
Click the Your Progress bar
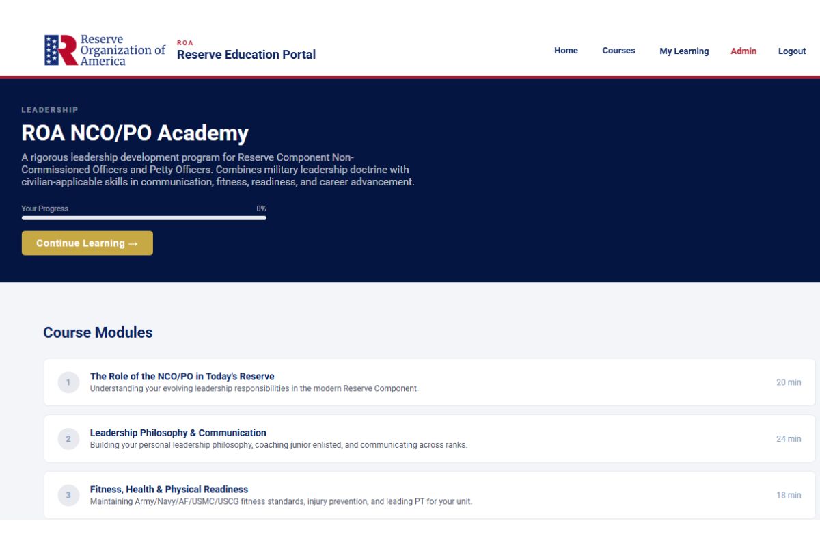(144, 218)
